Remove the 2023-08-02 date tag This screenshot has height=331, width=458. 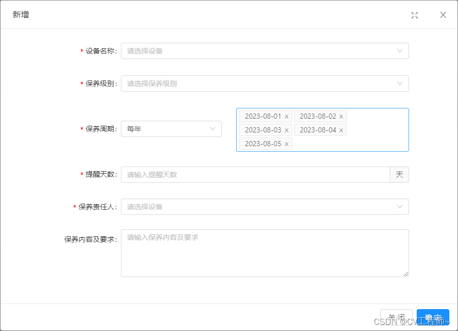tap(341, 117)
